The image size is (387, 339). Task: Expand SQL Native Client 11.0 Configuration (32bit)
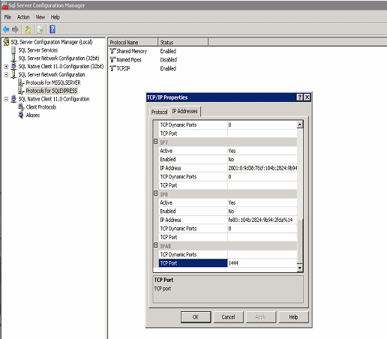[x=6, y=67]
